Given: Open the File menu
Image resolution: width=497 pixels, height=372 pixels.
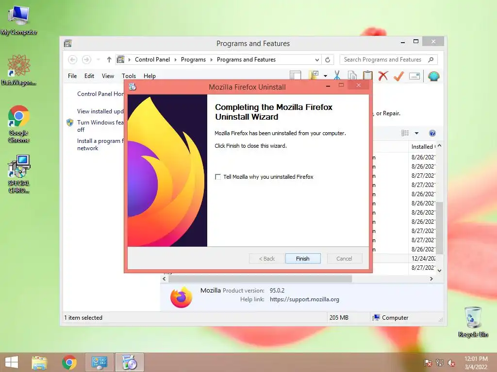Looking at the screenshot, I should [x=72, y=76].
